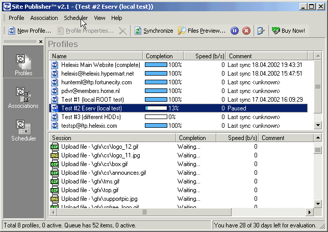Click the Paused comment cell
The width and height of the screenshot is (328, 232).
(237, 108)
